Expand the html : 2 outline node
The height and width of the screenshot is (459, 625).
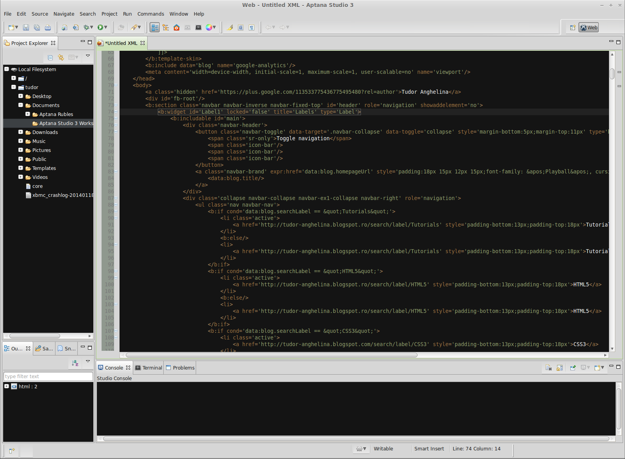coord(7,386)
